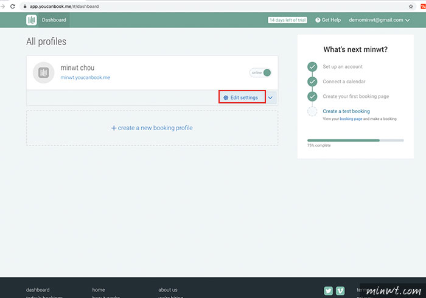Click the empty circle beside Create a test booking
The width and height of the screenshot is (426, 298).
(312, 111)
